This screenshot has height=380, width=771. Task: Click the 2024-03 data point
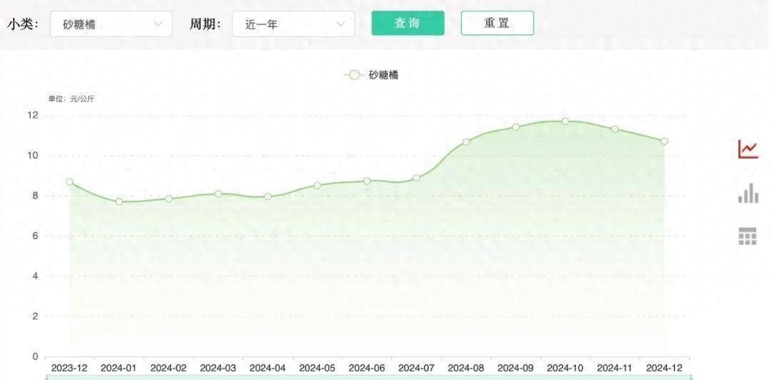tap(218, 194)
